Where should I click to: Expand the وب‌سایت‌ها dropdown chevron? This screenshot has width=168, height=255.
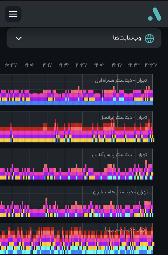18,39
